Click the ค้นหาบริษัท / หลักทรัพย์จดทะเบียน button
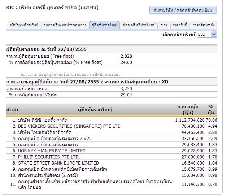 pyautogui.click(x=183, y=10)
